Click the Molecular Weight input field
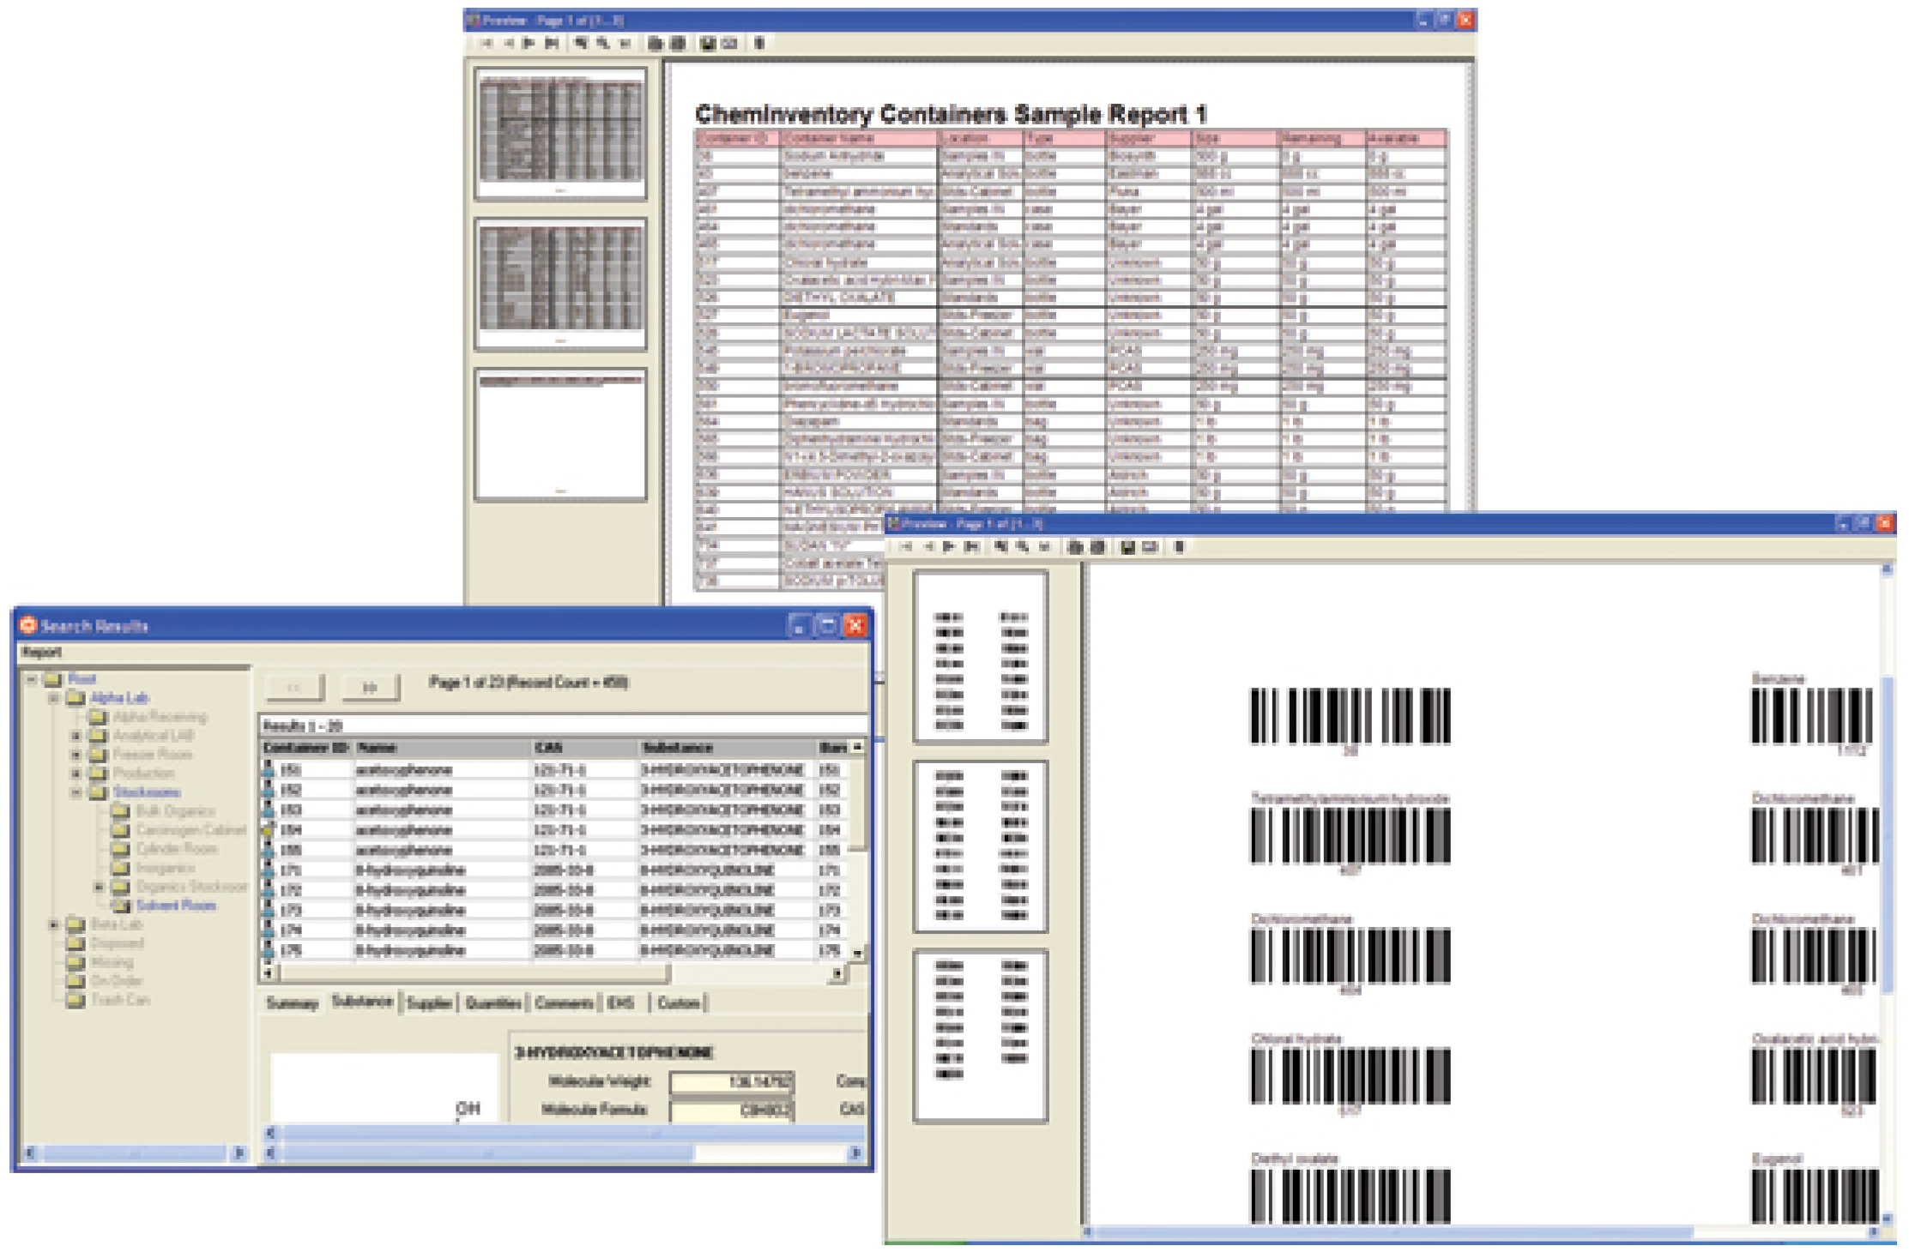1909x1252 pixels. (x=731, y=1081)
